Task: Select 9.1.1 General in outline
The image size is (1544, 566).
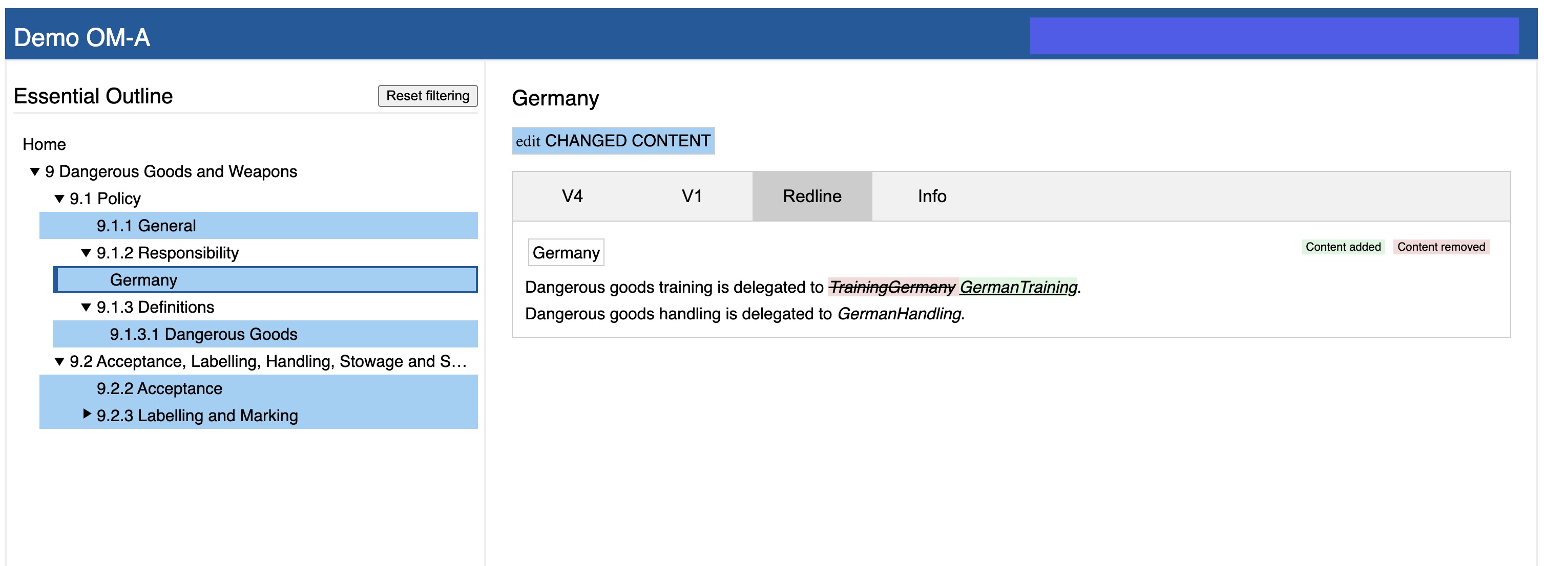Action: pyautogui.click(x=146, y=226)
